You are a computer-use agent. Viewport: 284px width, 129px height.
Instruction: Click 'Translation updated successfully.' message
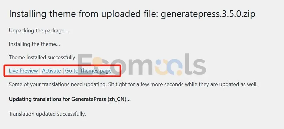point(47,114)
